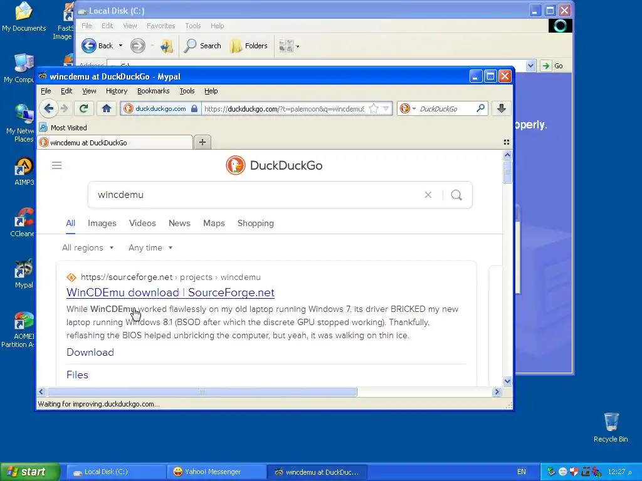Switch to Local Disk (C:) taskbar button
The width and height of the screenshot is (642, 481).
tap(116, 472)
